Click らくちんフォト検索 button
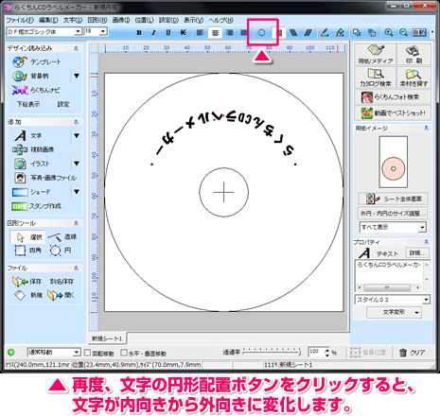The height and width of the screenshot is (416, 440). point(393,97)
